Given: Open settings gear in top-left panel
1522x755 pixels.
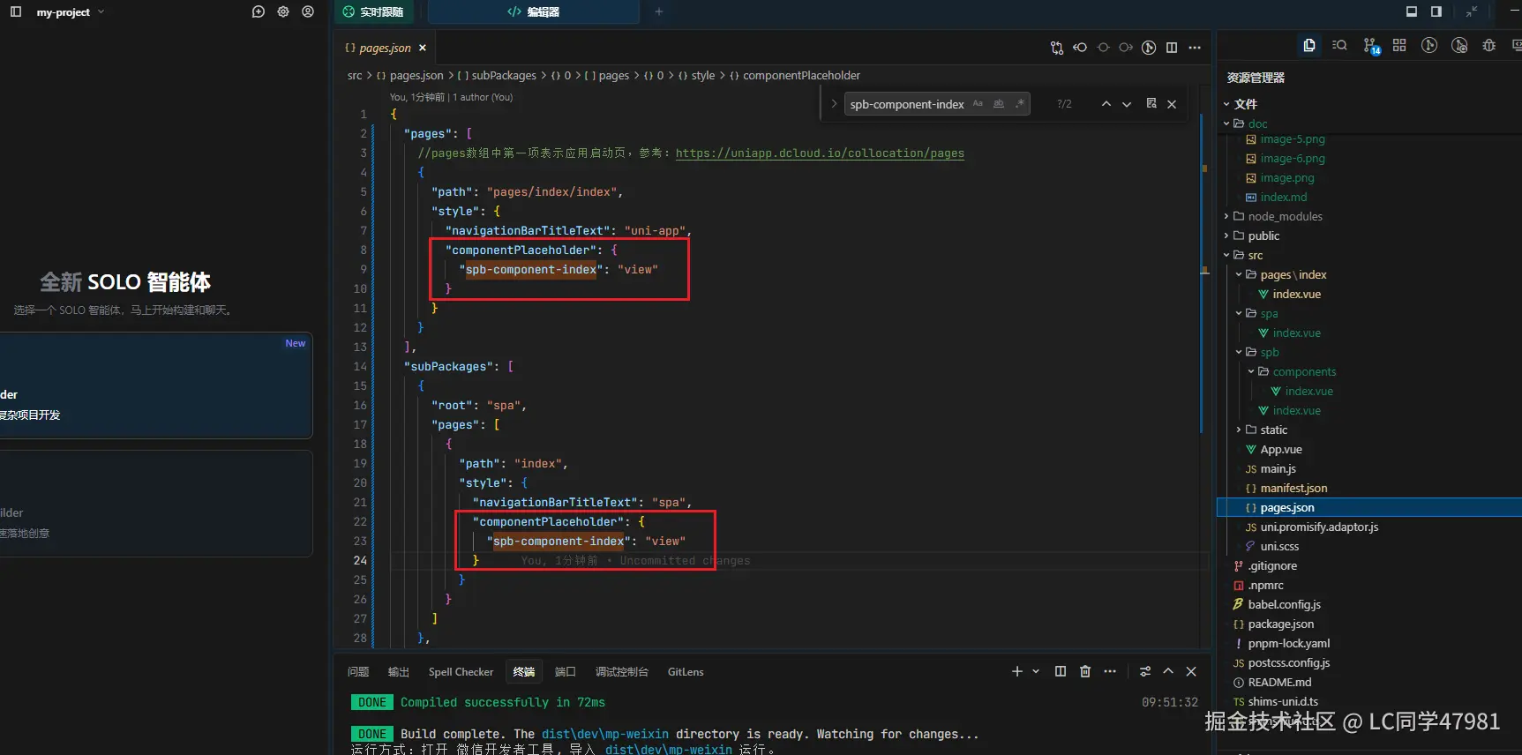Looking at the screenshot, I should point(283,12).
